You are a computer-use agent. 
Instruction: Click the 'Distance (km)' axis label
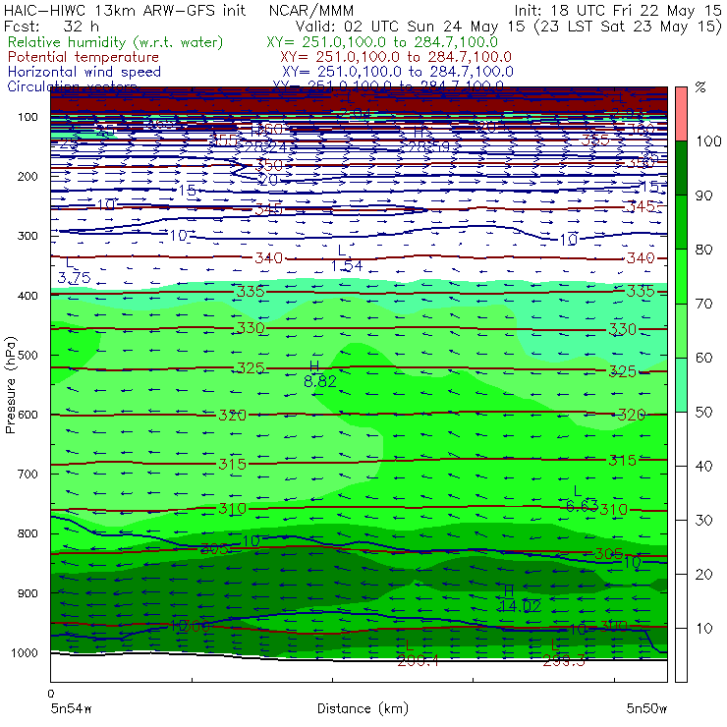[363, 708]
